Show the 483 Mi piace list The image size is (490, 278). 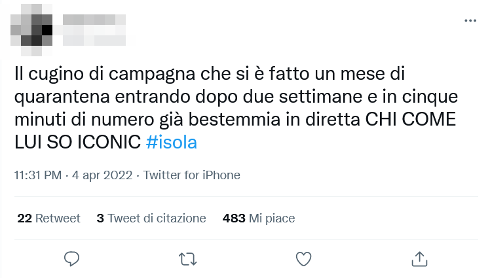click(258, 218)
